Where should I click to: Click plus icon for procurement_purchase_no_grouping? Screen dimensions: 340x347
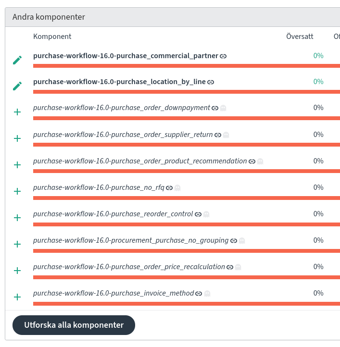[17, 244]
